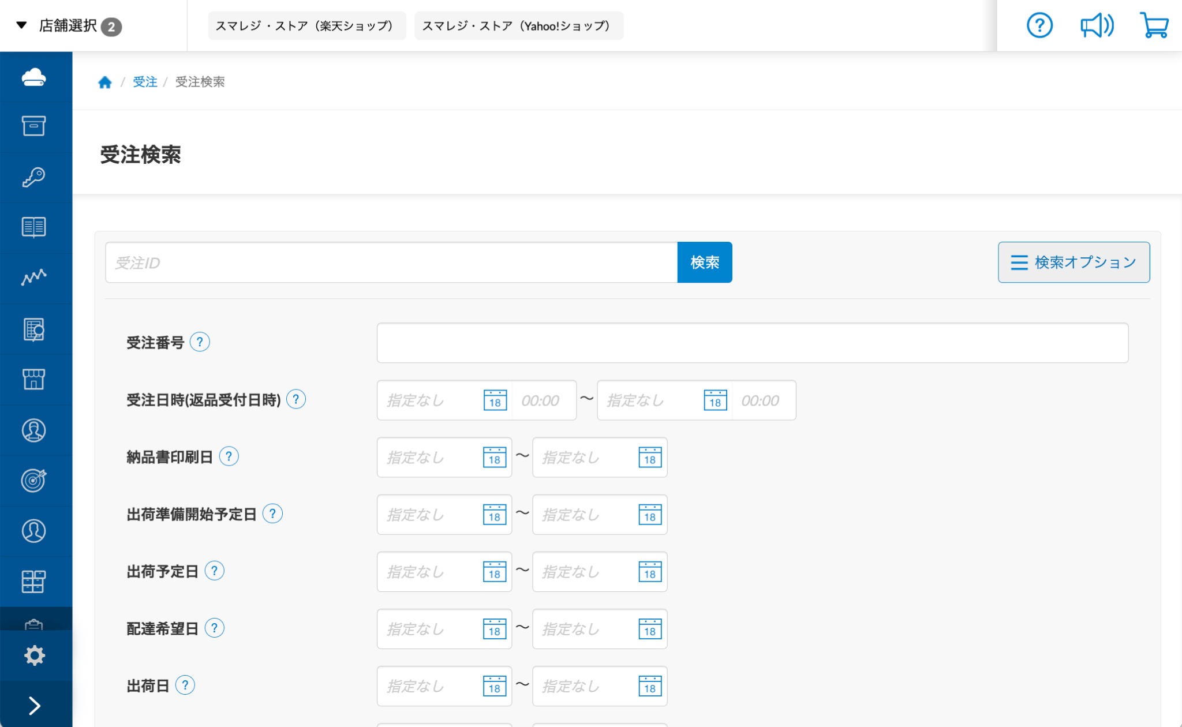Click the target icon in the sidebar
This screenshot has width=1182, height=727.
point(35,480)
